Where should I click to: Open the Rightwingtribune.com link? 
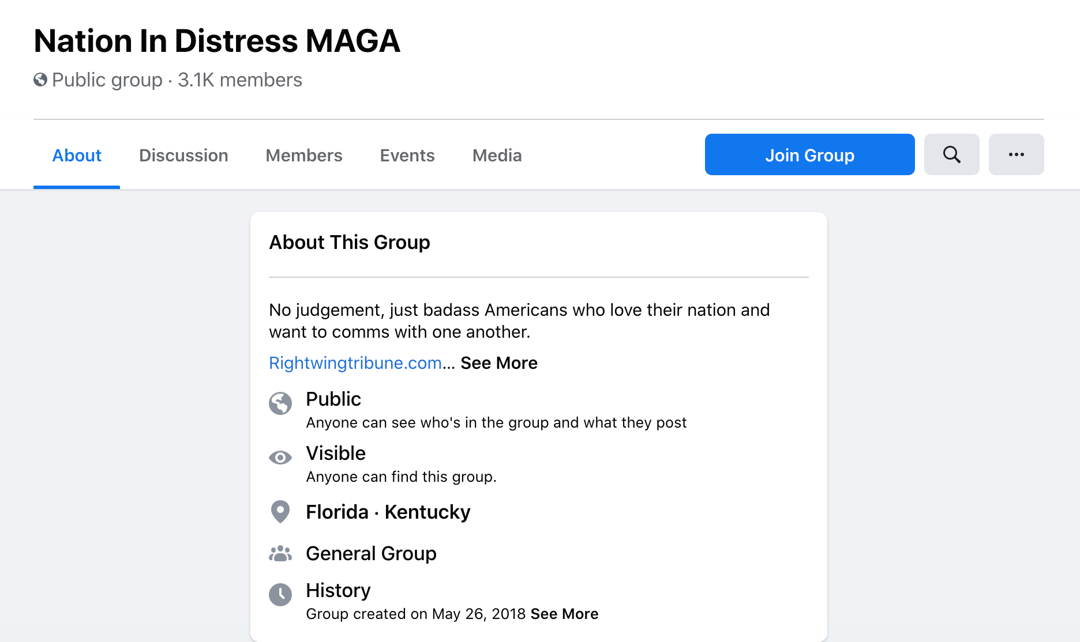354,363
